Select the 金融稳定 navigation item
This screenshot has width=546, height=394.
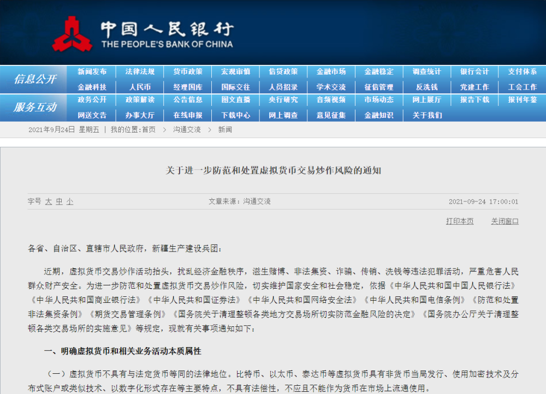(x=378, y=72)
